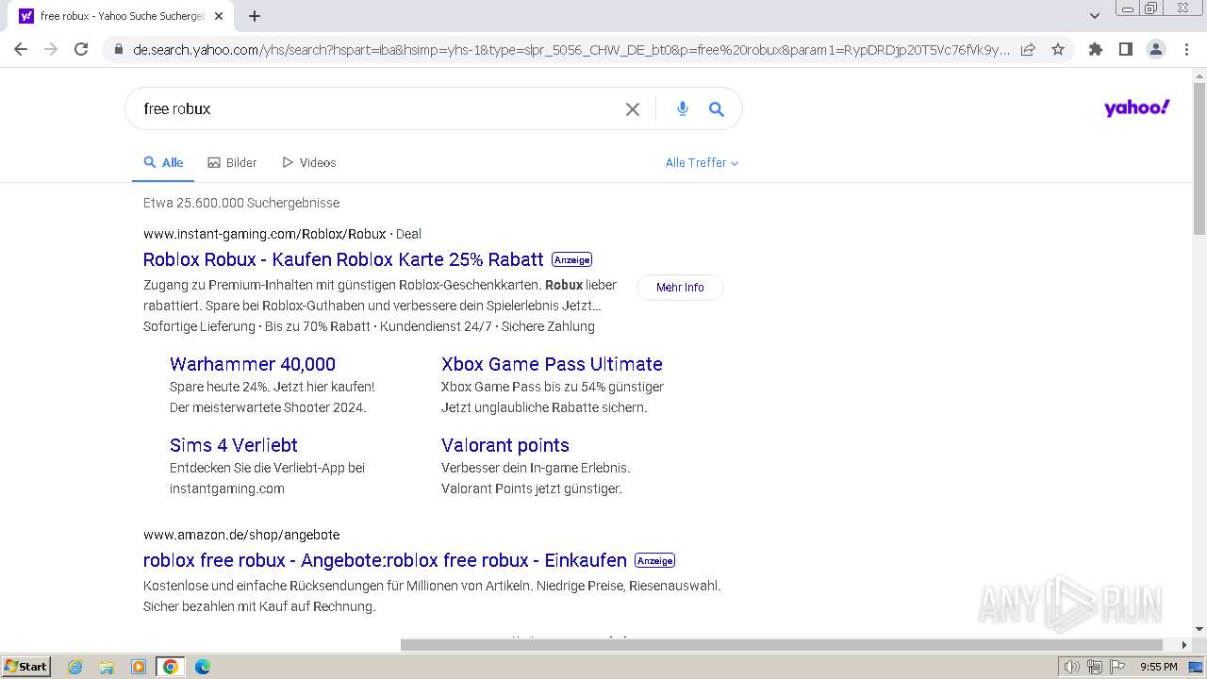Viewport: 1207px width, 679px height.
Task: Submit search with the magnifier icon
Action: pos(717,109)
